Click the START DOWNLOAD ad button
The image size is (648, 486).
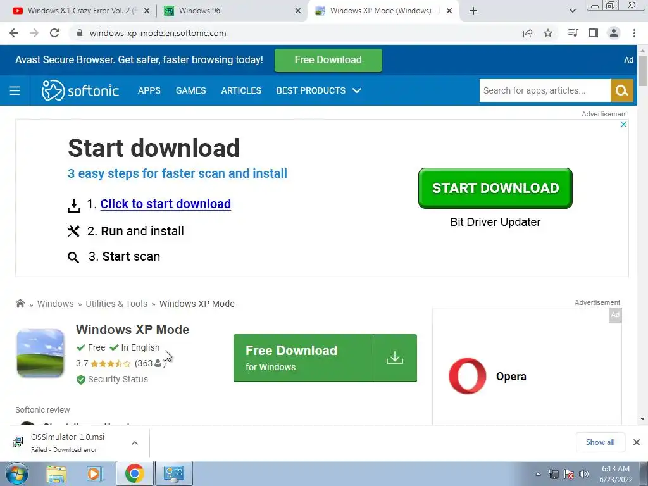click(495, 188)
